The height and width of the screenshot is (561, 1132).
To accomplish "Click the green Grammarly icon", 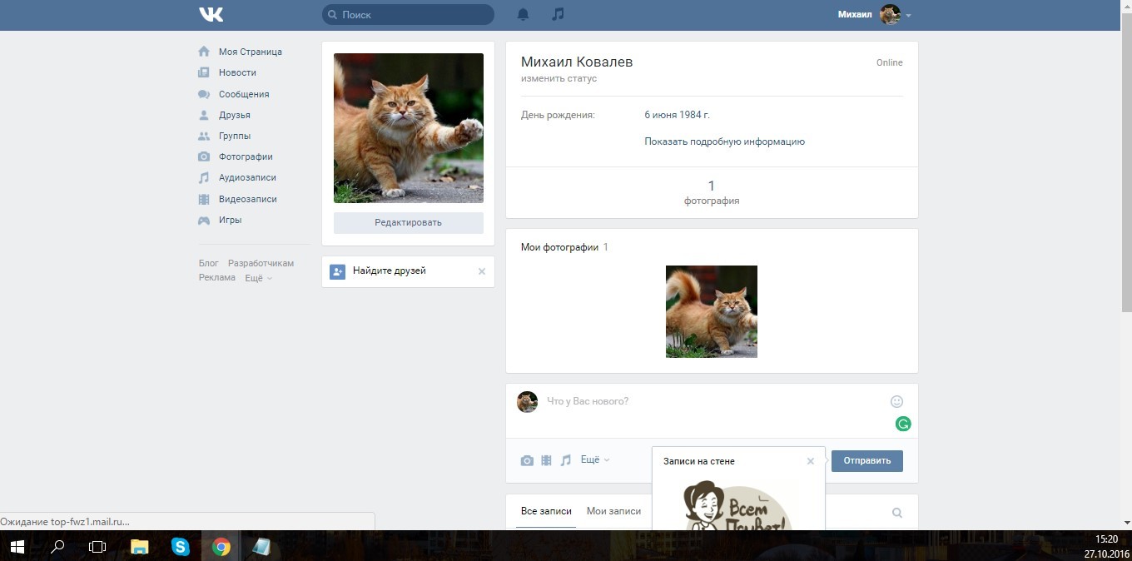I will tap(903, 424).
